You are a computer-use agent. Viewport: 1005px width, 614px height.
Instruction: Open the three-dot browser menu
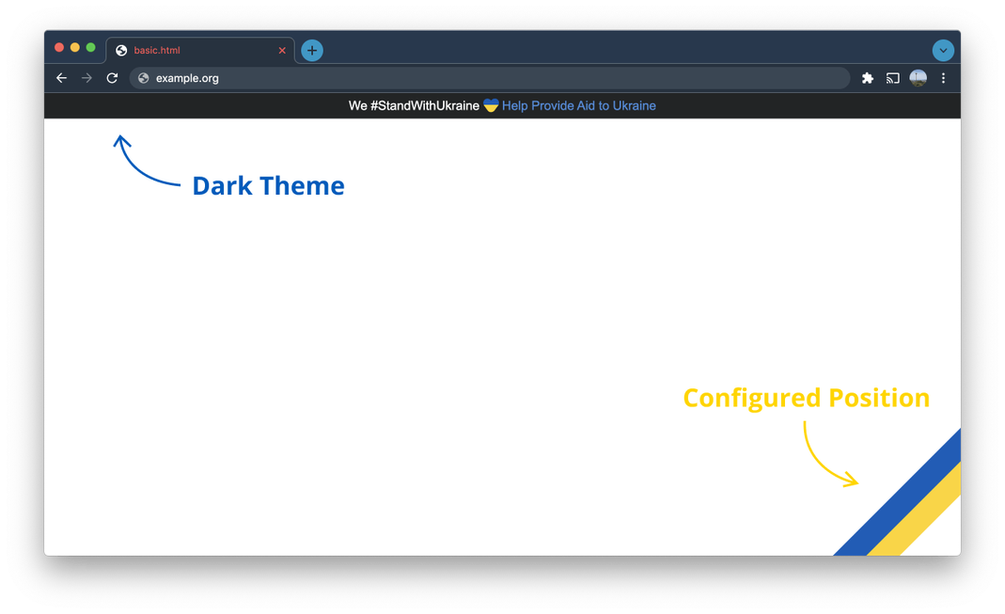pos(944,78)
